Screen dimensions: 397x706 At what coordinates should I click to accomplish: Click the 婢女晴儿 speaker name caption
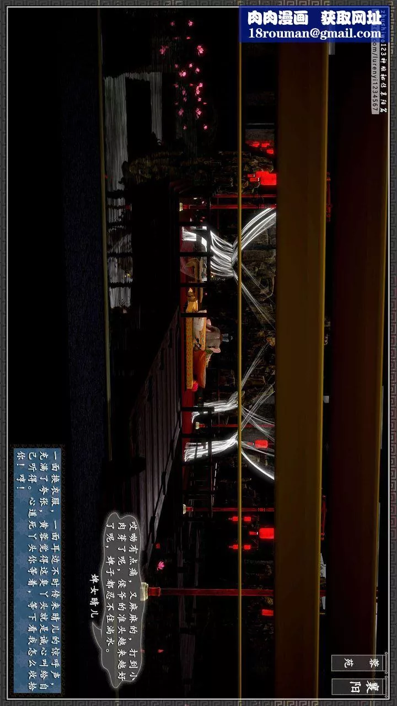tap(95, 595)
